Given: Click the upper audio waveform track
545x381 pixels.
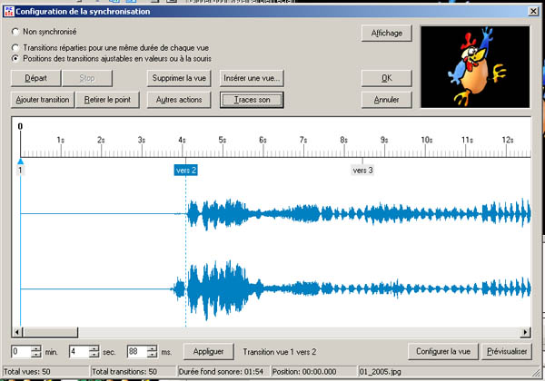Looking at the screenshot, I should point(275,213).
